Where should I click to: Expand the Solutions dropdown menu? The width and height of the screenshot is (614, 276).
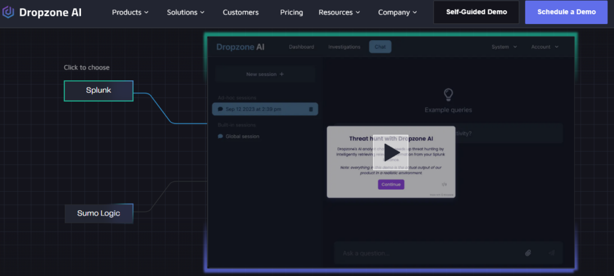(x=186, y=13)
